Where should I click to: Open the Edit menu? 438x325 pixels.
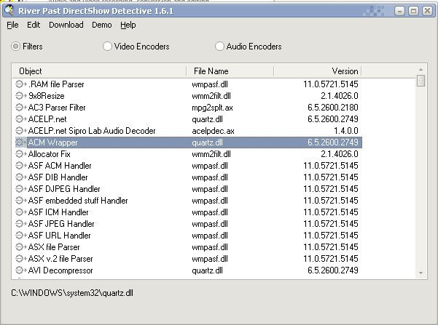click(34, 25)
